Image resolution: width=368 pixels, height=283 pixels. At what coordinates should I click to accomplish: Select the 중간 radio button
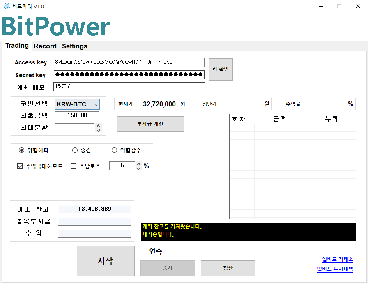click(x=75, y=150)
